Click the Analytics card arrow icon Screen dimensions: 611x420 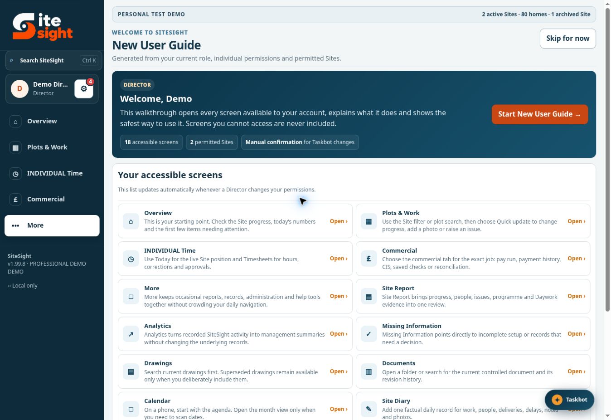coord(131,334)
